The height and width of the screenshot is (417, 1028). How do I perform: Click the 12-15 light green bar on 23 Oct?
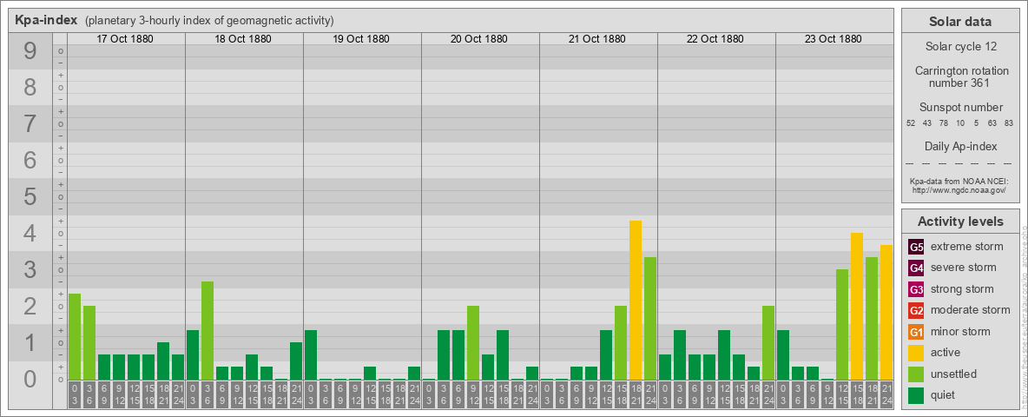842,325
